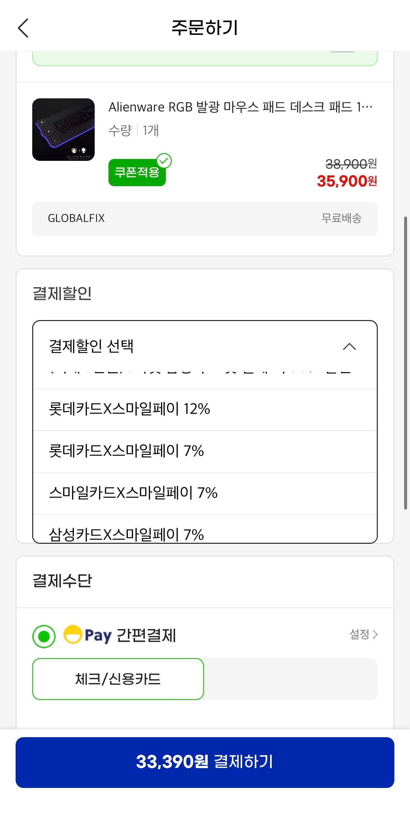Click the GLOBALFIX seller name
This screenshot has width=410, height=829.
(76, 218)
